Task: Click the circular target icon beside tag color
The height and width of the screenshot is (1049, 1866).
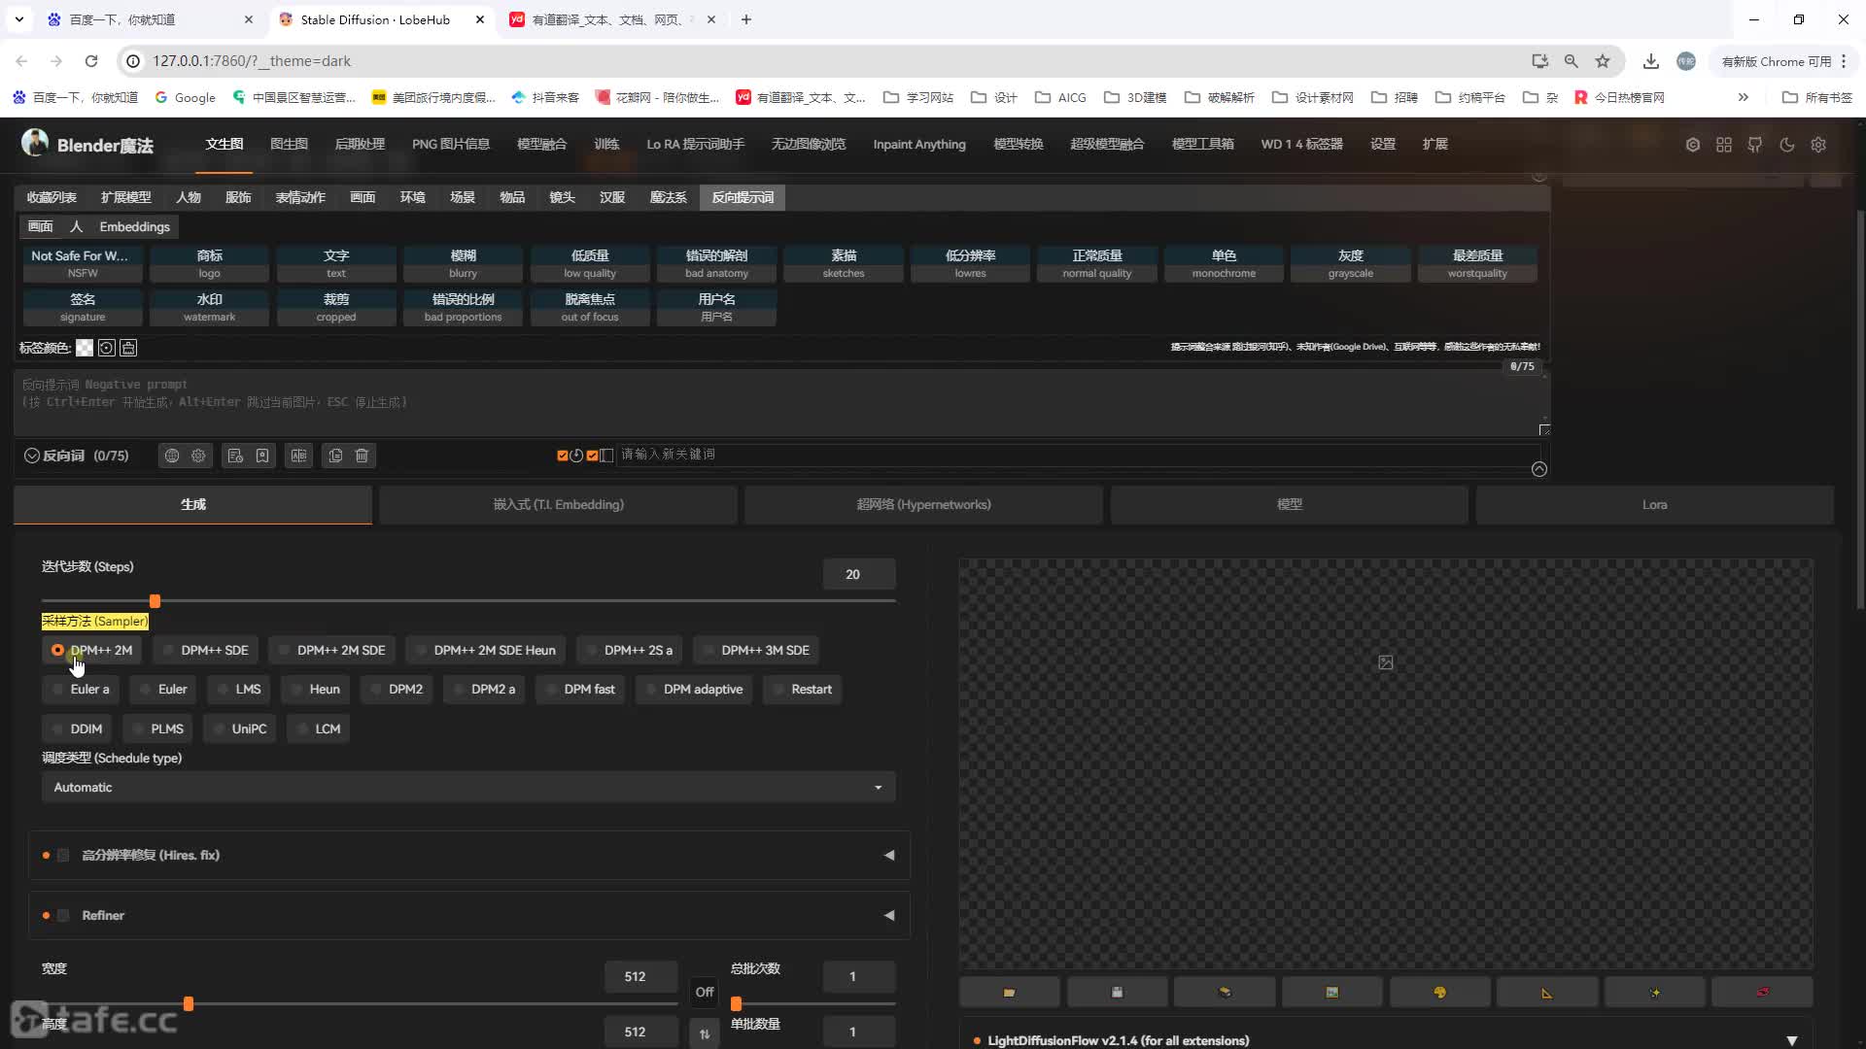Action: tap(107, 348)
